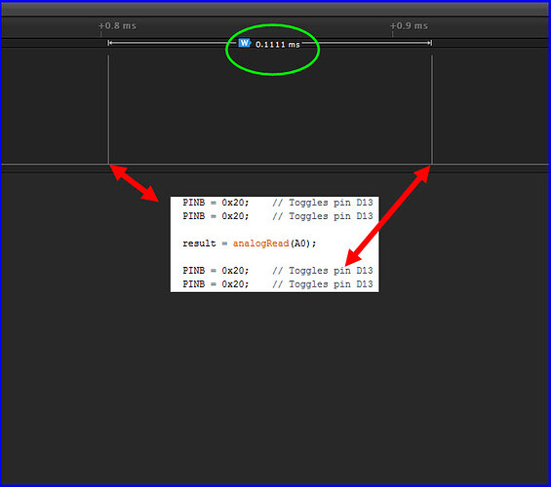The image size is (551, 487).
Task: Select the second pulse spike on the waveform
Action: (x=432, y=109)
